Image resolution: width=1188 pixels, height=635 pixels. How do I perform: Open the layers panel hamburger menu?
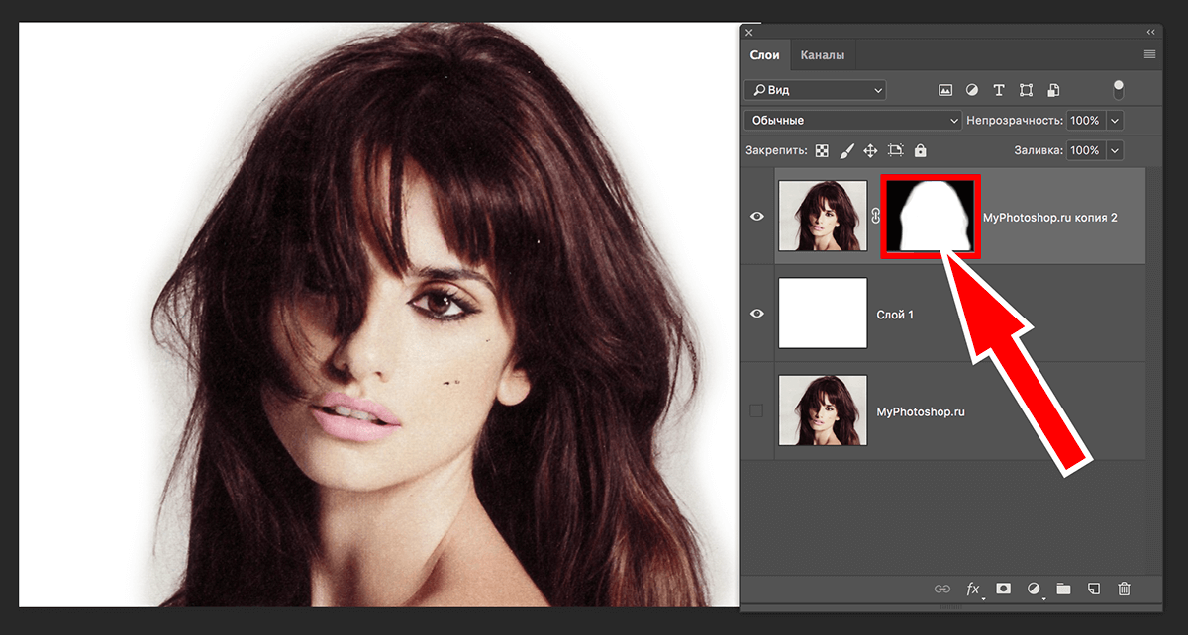tap(1149, 54)
